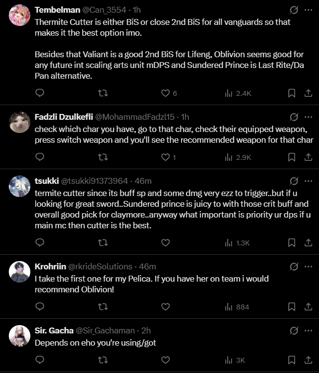Open more options on tsukki's post

coord(308,181)
